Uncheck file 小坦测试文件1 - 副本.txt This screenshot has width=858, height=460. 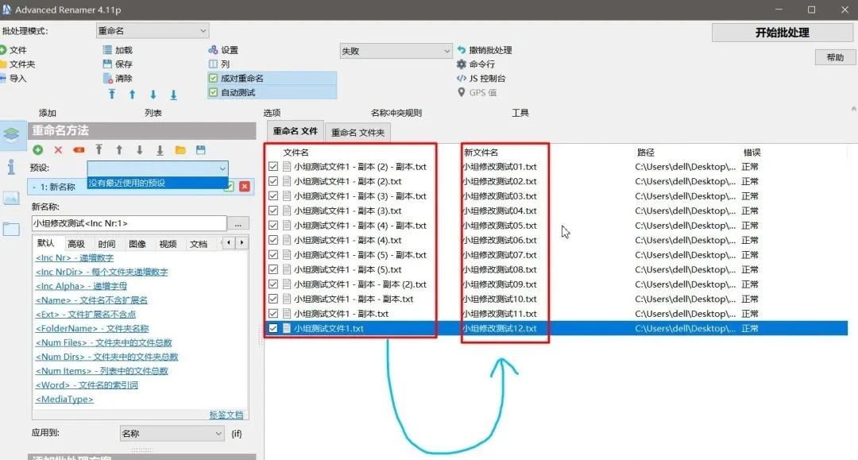pos(273,313)
